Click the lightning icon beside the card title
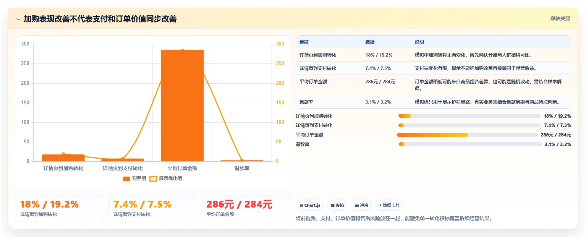The image size is (586, 237). (18, 19)
